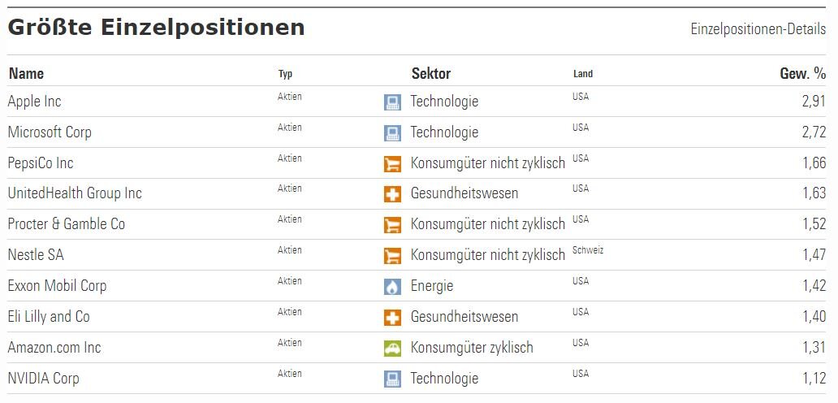
Task: Click the car icon in Amazon.com row
Action: click(x=392, y=349)
